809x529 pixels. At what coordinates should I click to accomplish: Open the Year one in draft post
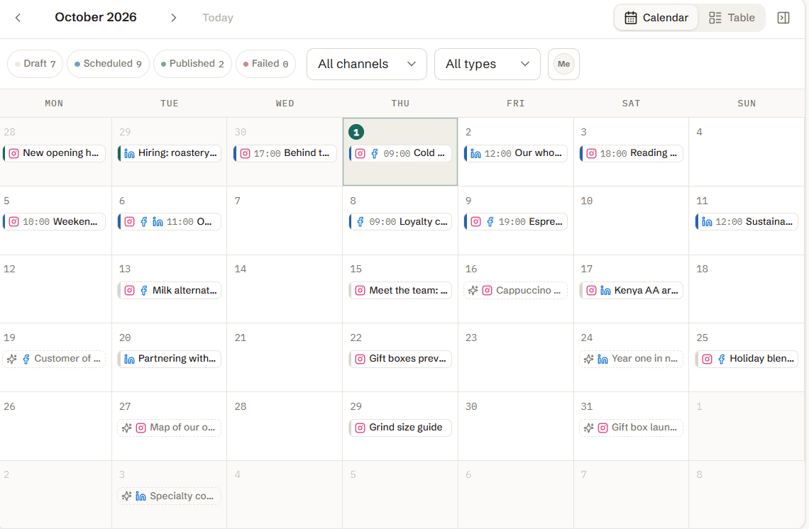(x=631, y=359)
